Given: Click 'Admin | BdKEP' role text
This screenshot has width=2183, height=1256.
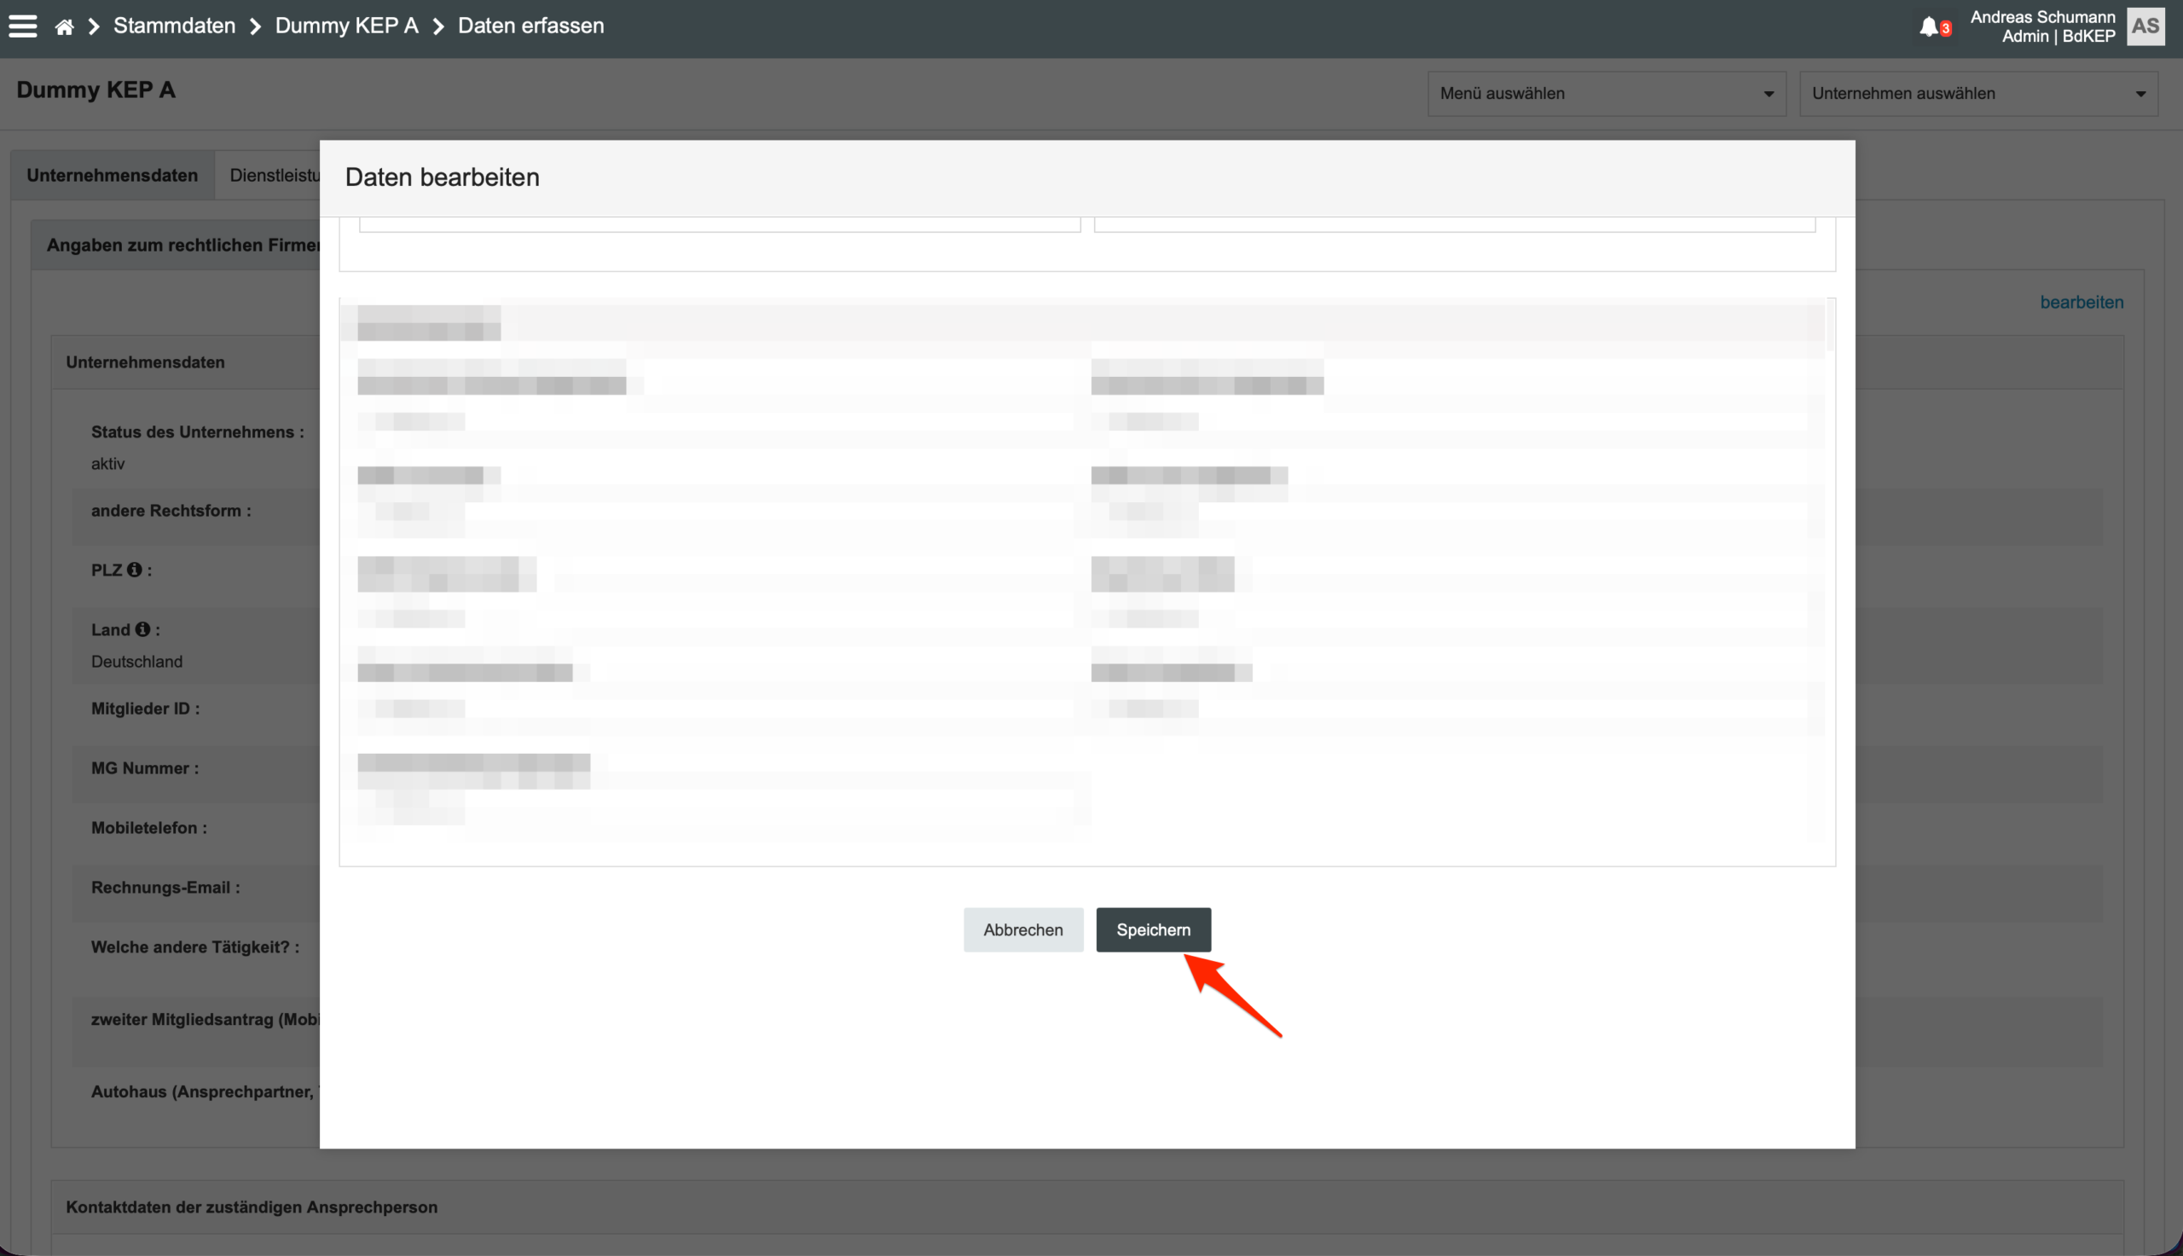Looking at the screenshot, I should pyautogui.click(x=2058, y=36).
